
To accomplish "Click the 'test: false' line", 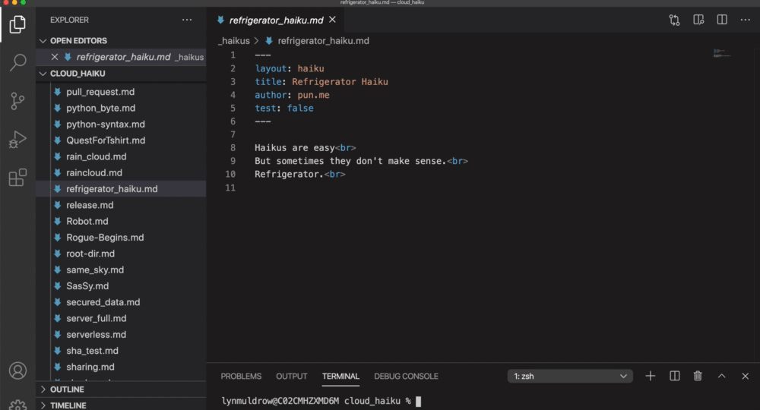I will click(x=284, y=109).
